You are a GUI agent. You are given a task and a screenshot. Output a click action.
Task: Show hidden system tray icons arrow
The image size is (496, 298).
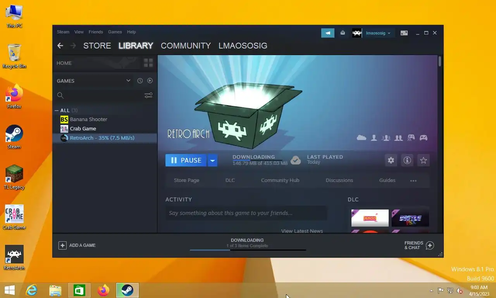pos(431,291)
